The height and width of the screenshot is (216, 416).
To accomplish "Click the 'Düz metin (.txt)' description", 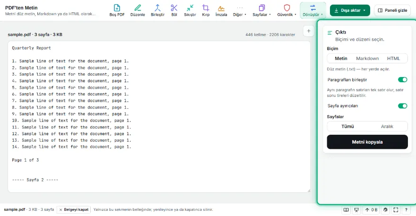I will [358, 69].
